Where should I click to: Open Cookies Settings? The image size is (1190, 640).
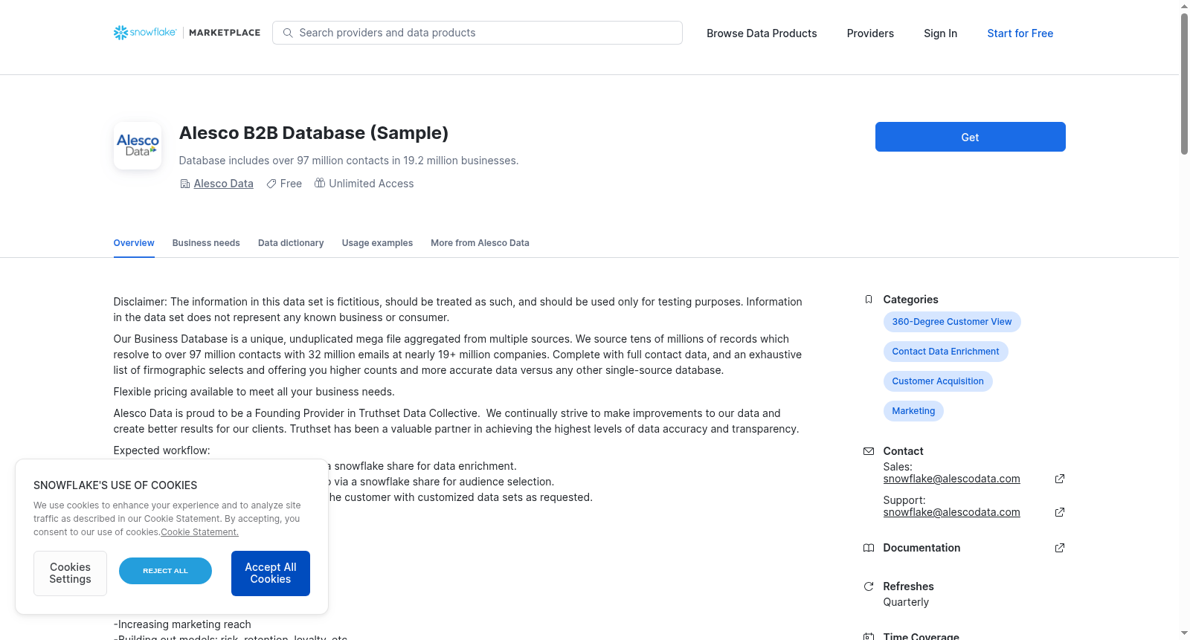coord(70,573)
